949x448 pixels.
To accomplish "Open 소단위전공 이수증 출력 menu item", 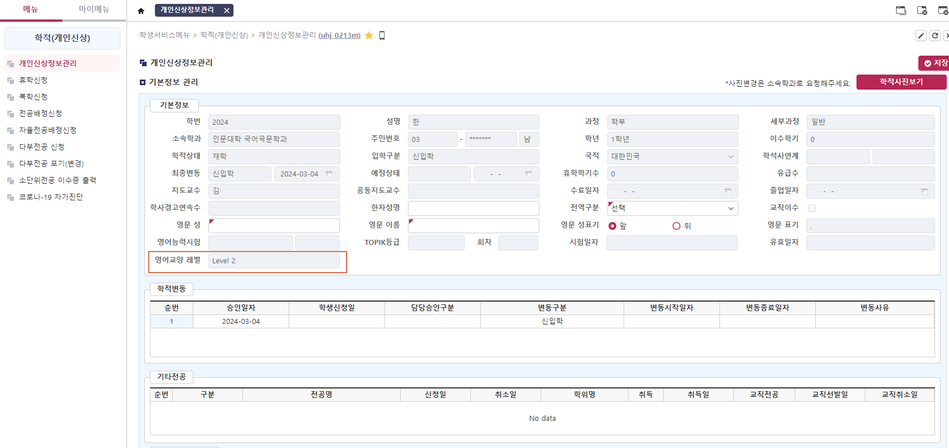I will tap(57, 180).
